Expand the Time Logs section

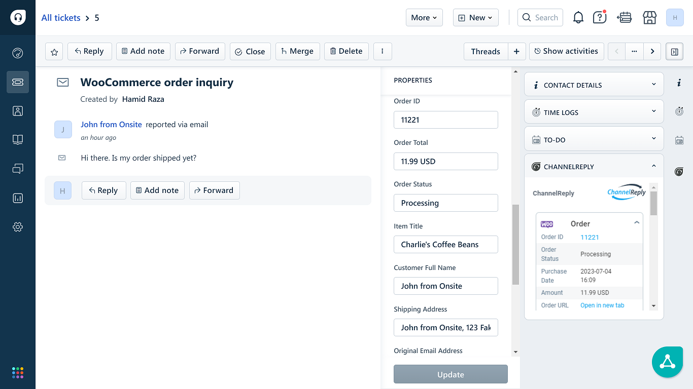click(x=594, y=112)
